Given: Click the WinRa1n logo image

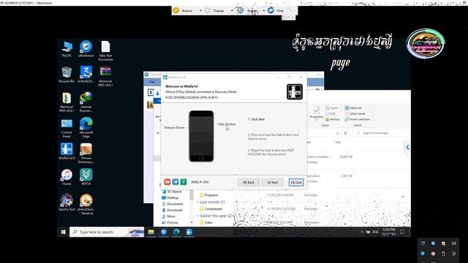Looking at the screenshot, I should pyautogui.click(x=295, y=91).
